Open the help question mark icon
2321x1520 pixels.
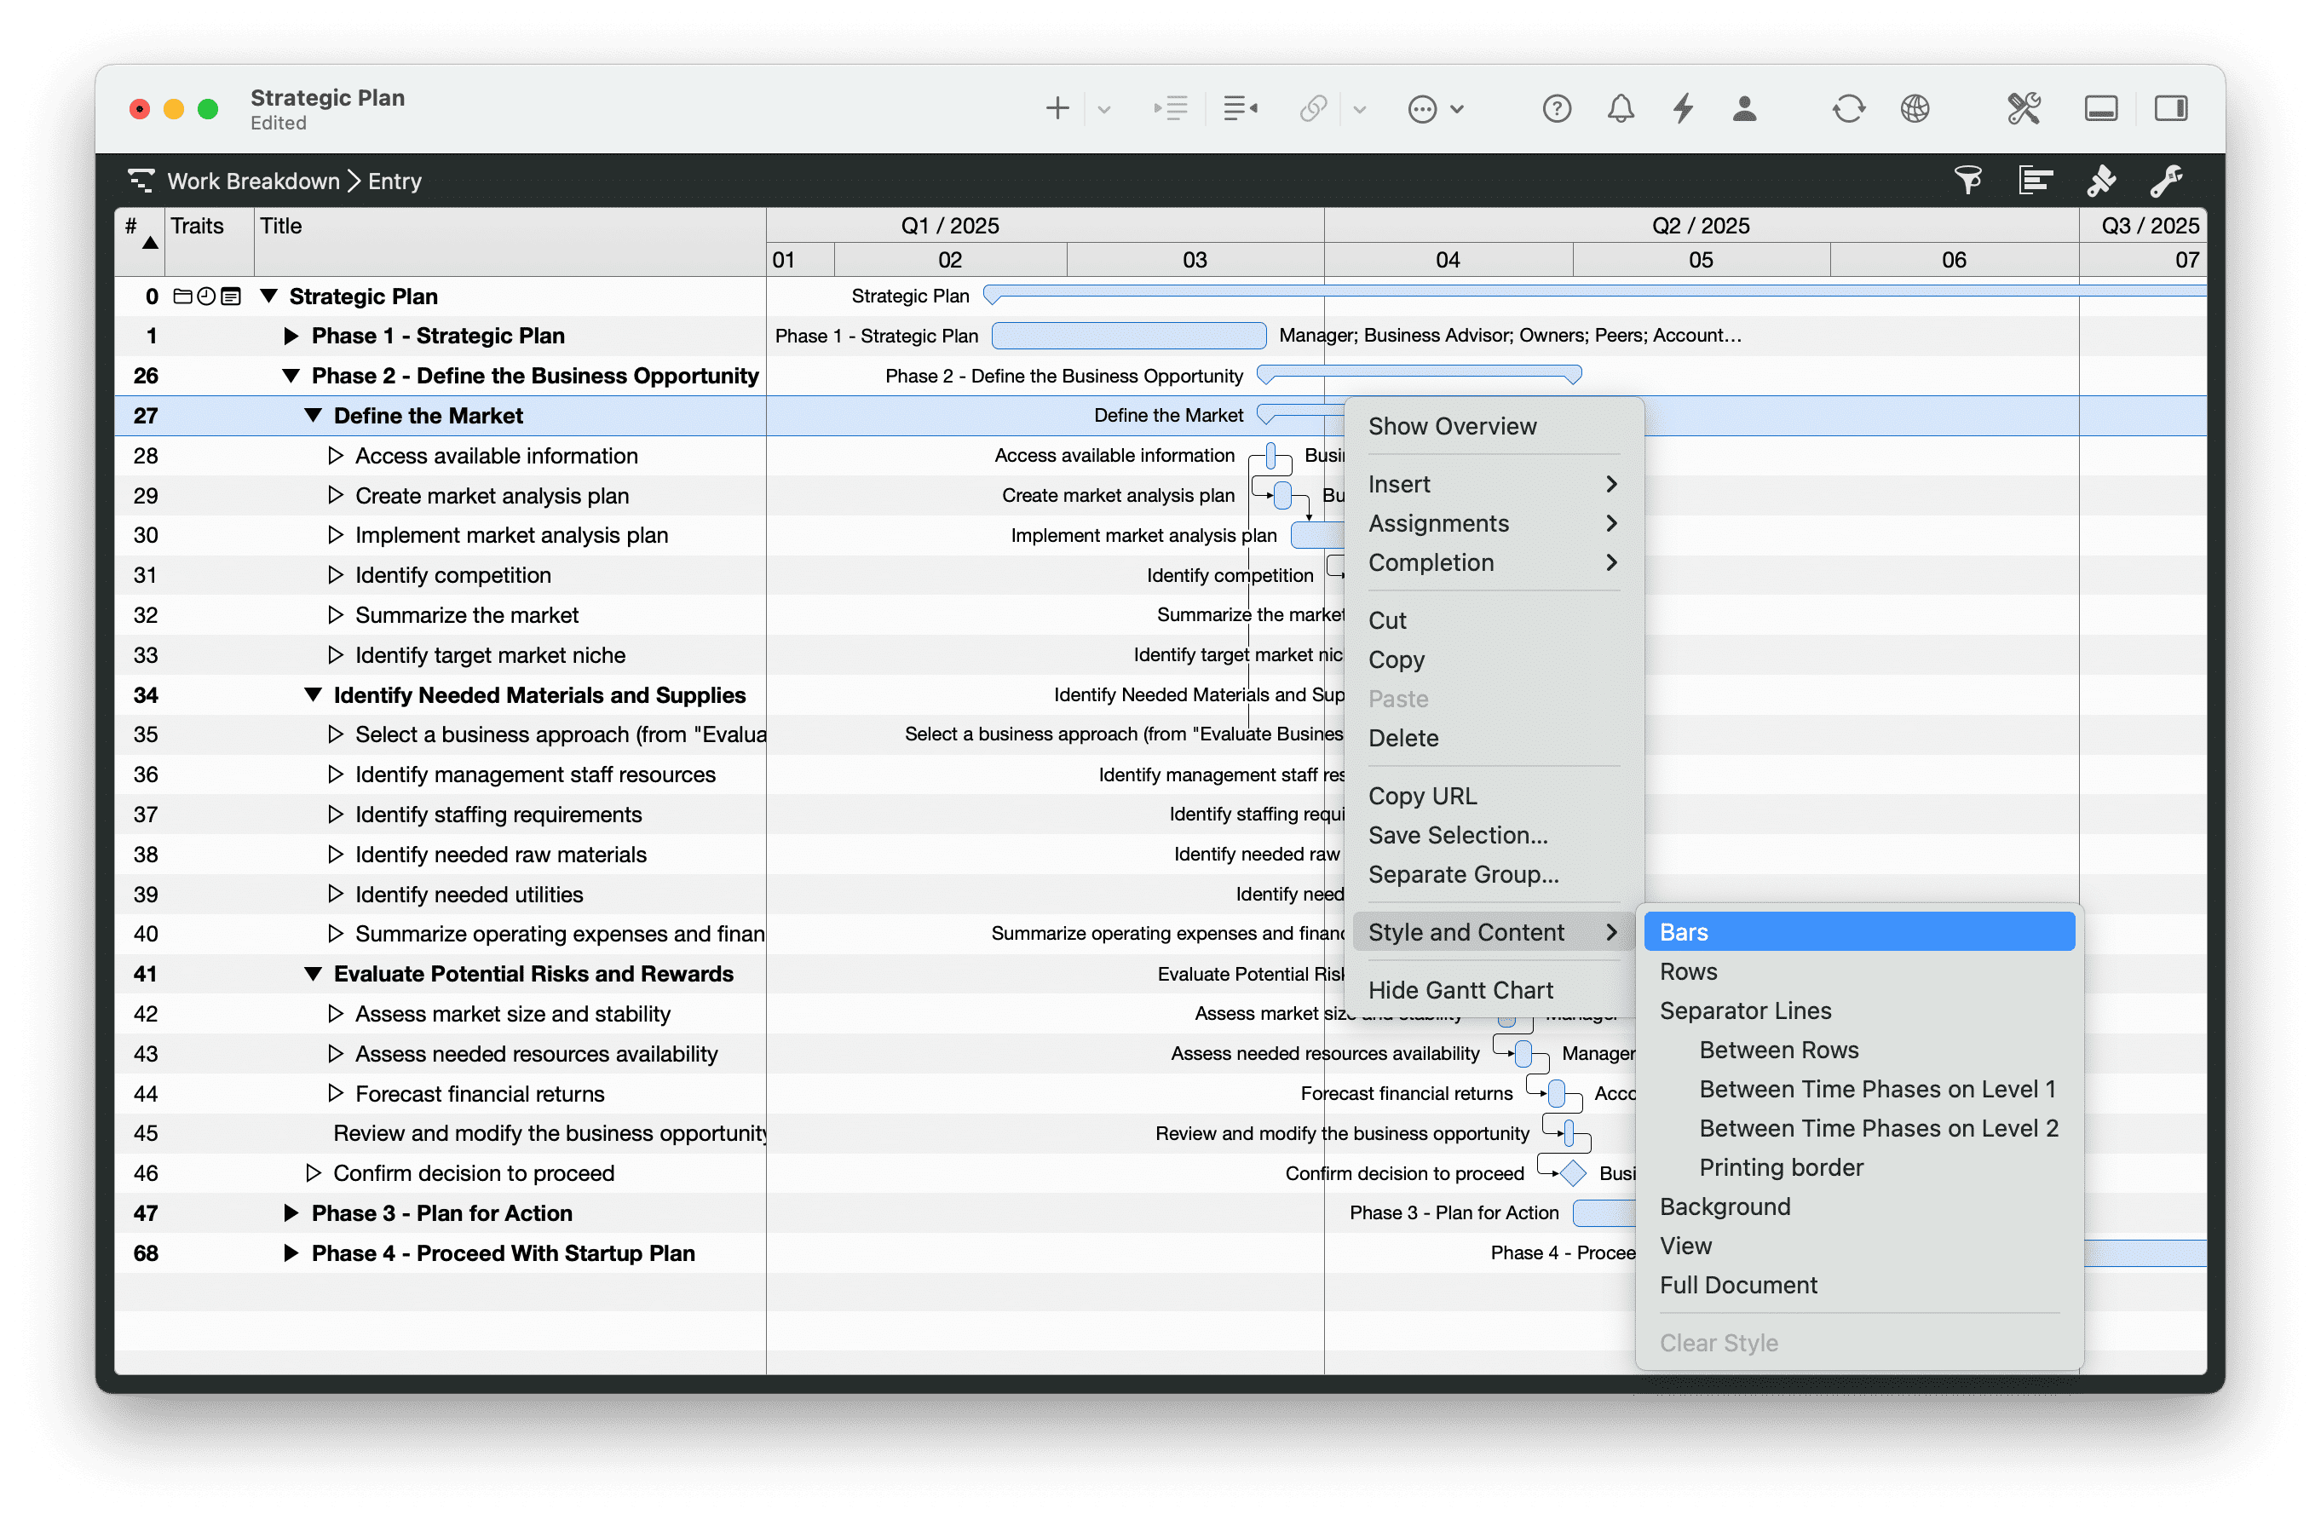(1557, 108)
